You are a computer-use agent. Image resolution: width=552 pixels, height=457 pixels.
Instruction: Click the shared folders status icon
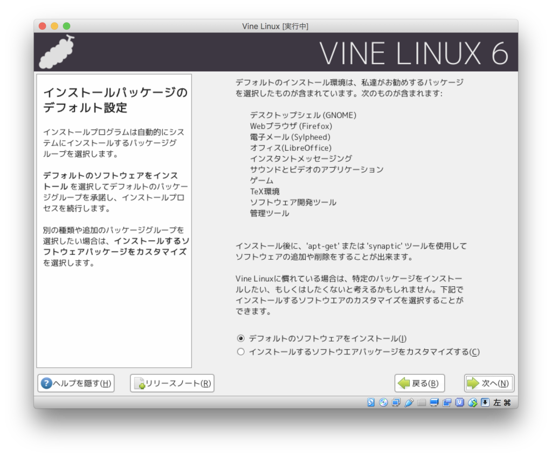pyautogui.click(x=422, y=403)
